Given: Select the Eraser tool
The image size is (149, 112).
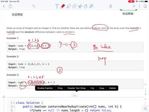Looking at the screenshot, I should click(x=74, y=6).
